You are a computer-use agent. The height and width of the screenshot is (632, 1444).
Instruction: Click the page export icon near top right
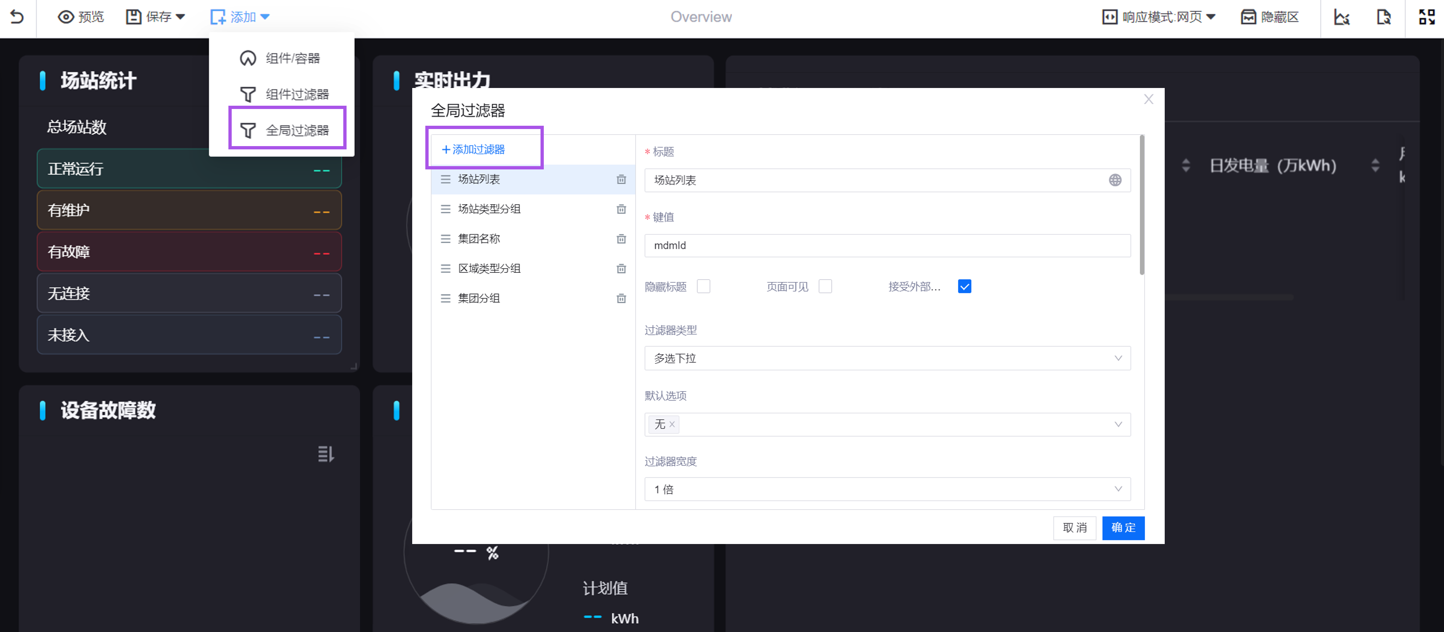1384,17
